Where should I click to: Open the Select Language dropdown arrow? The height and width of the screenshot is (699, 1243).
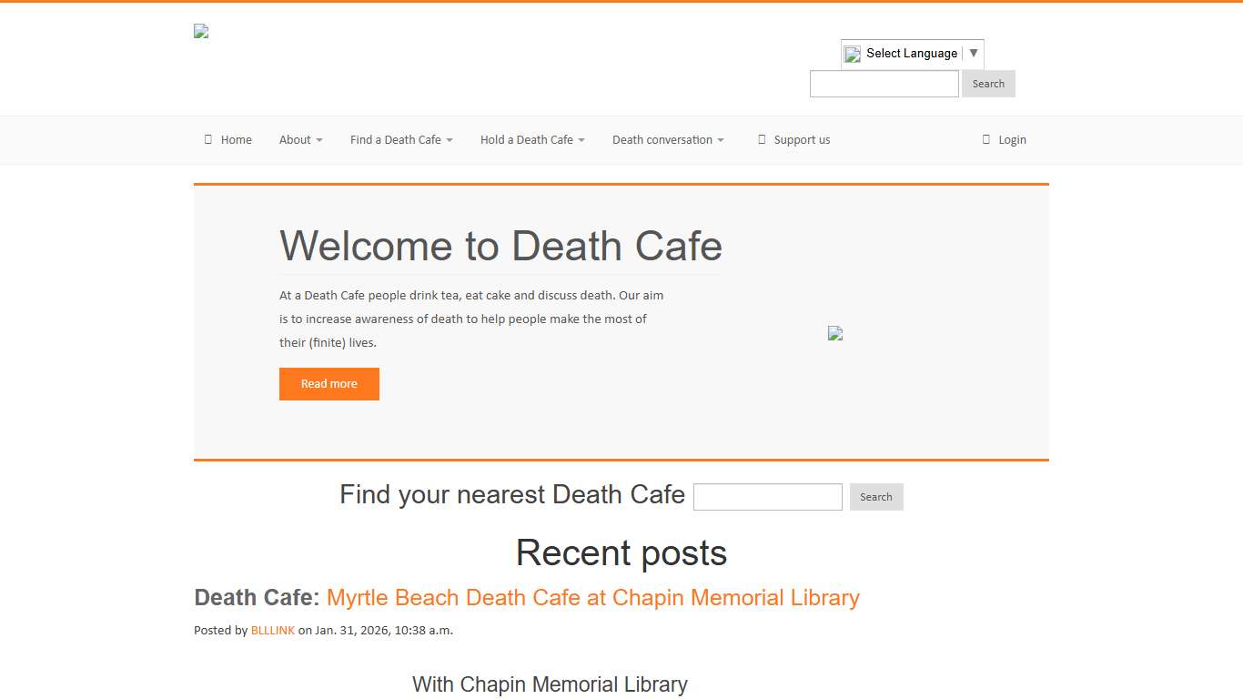[974, 53]
